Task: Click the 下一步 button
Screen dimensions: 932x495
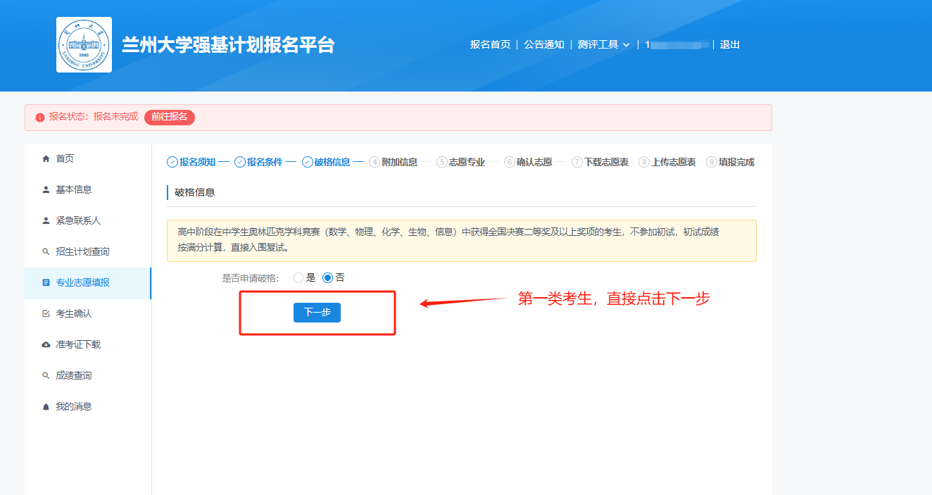Action: coord(317,312)
